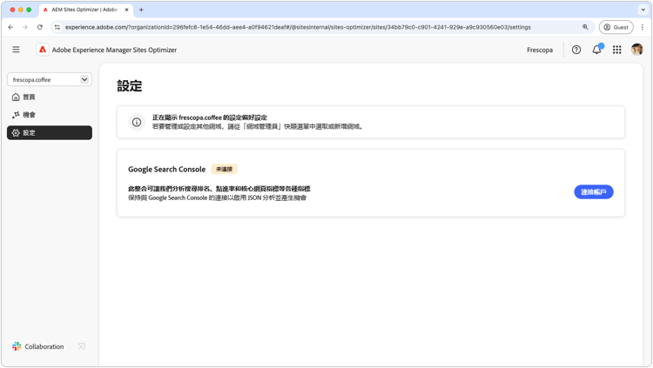Click the Guest profile button
This screenshot has height=368, width=653.
616,27
